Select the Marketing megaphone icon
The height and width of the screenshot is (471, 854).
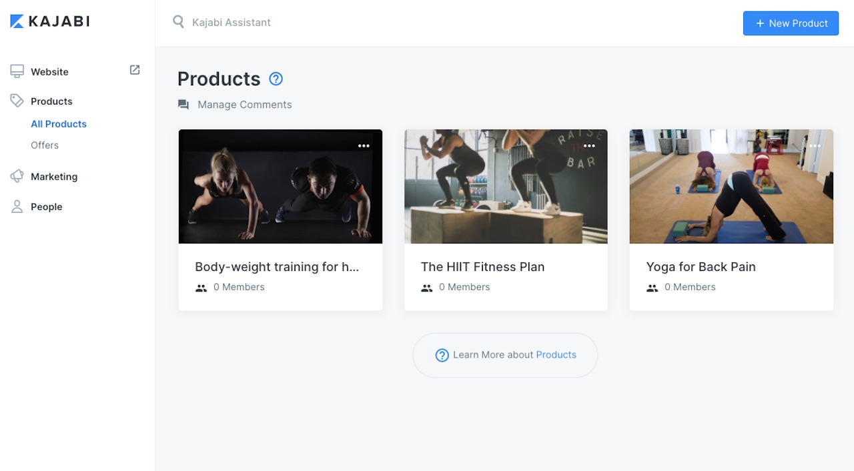[x=17, y=175]
